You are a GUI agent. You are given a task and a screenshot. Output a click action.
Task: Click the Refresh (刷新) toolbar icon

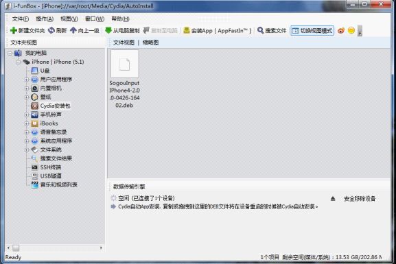point(51,31)
